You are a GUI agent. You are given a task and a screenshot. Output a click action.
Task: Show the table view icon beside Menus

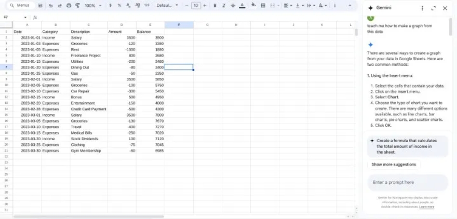(x=40, y=6)
